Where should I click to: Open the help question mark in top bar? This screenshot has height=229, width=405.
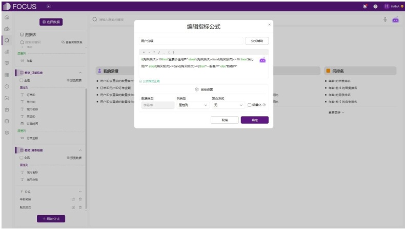(375, 7)
